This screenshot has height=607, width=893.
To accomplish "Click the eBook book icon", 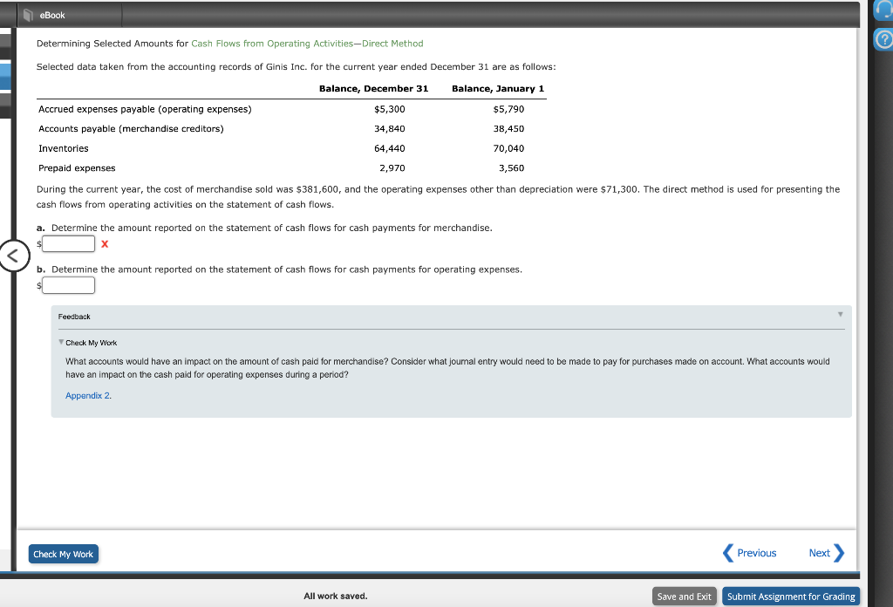I will [x=27, y=14].
